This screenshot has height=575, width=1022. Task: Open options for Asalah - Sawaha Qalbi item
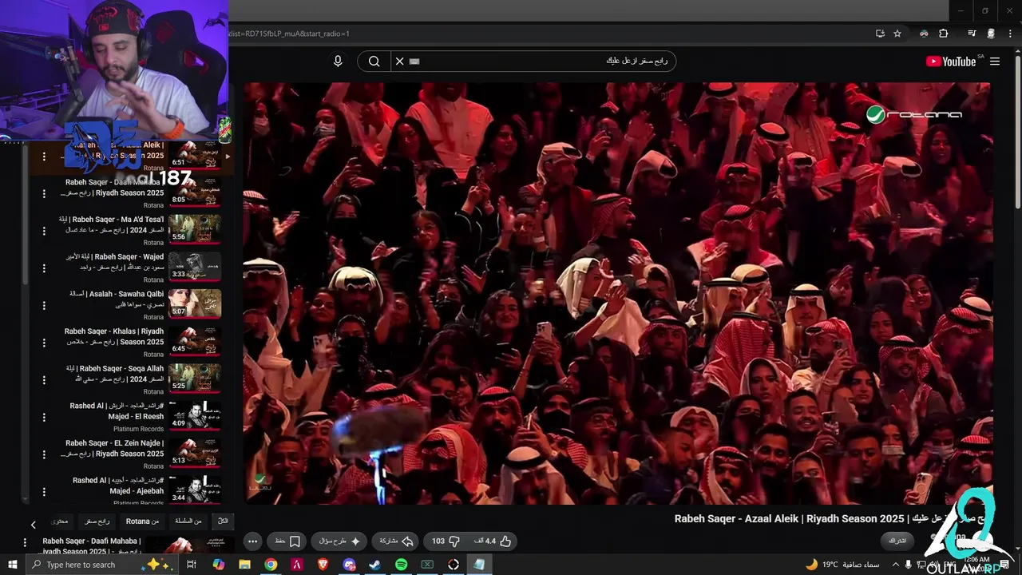[x=44, y=305]
